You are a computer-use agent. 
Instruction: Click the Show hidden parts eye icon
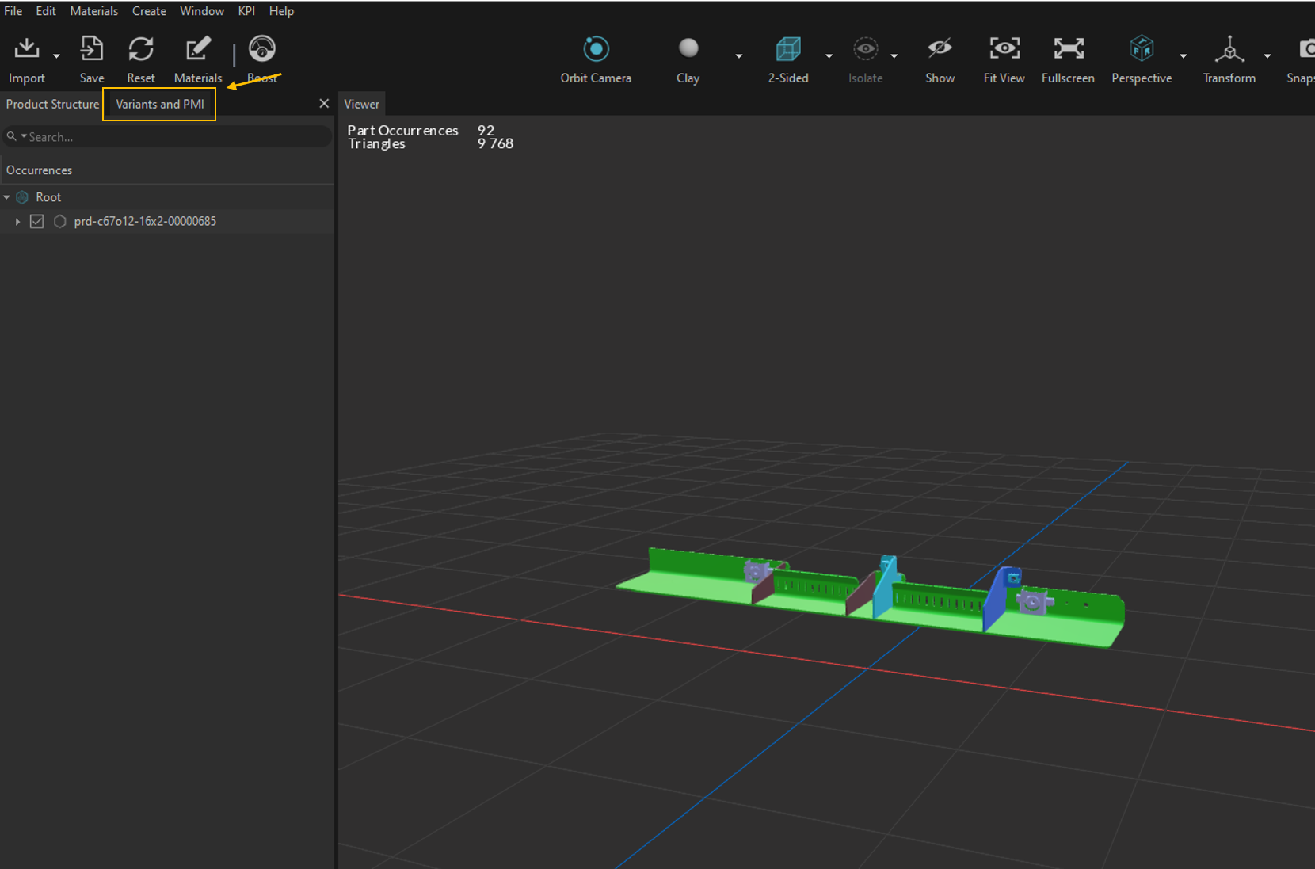(940, 49)
